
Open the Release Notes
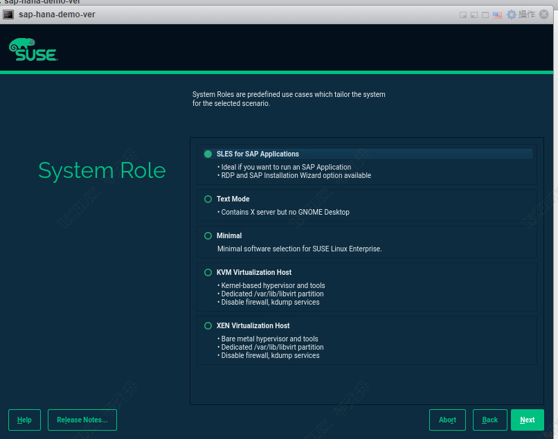82,420
